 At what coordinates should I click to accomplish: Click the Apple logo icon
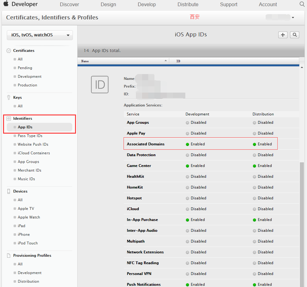click(x=6, y=4)
